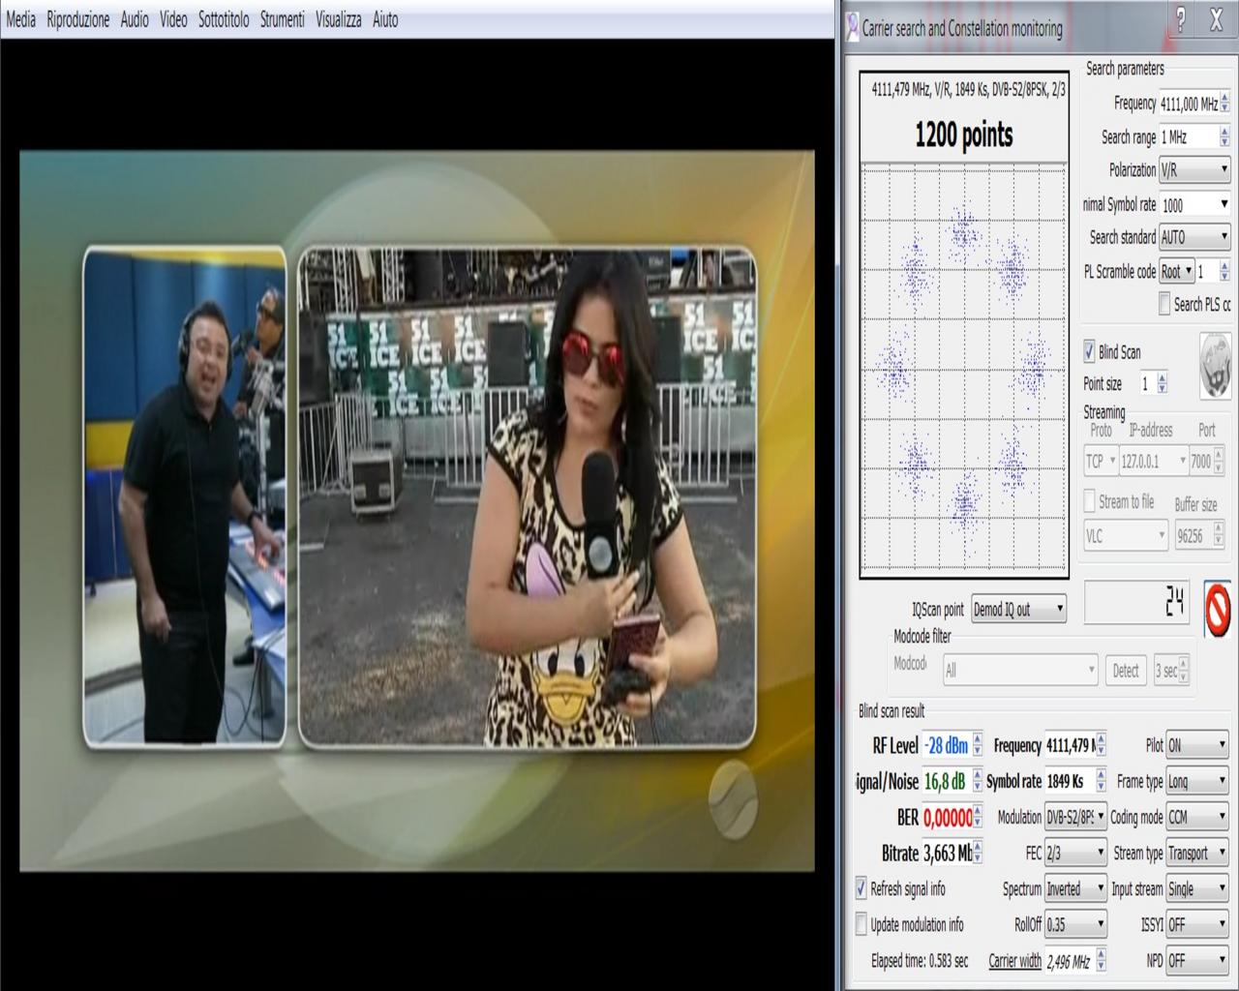Open the streaming protocol TCP dropdown
This screenshot has height=991, width=1239.
pyautogui.click(x=1101, y=461)
